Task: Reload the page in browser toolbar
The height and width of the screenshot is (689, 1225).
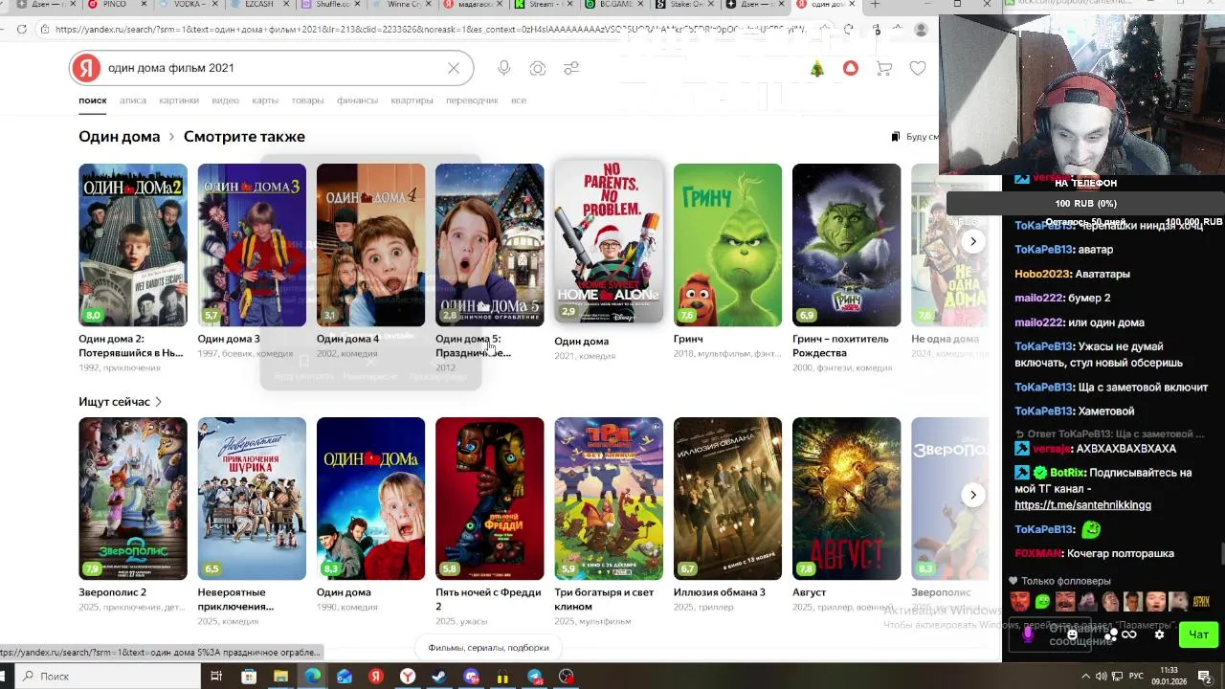Action: tap(22, 30)
